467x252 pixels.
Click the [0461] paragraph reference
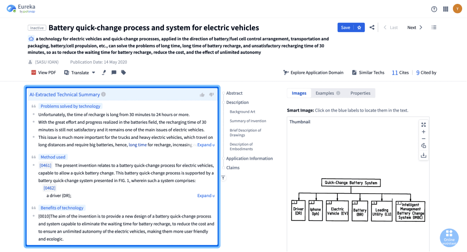pos(45,166)
